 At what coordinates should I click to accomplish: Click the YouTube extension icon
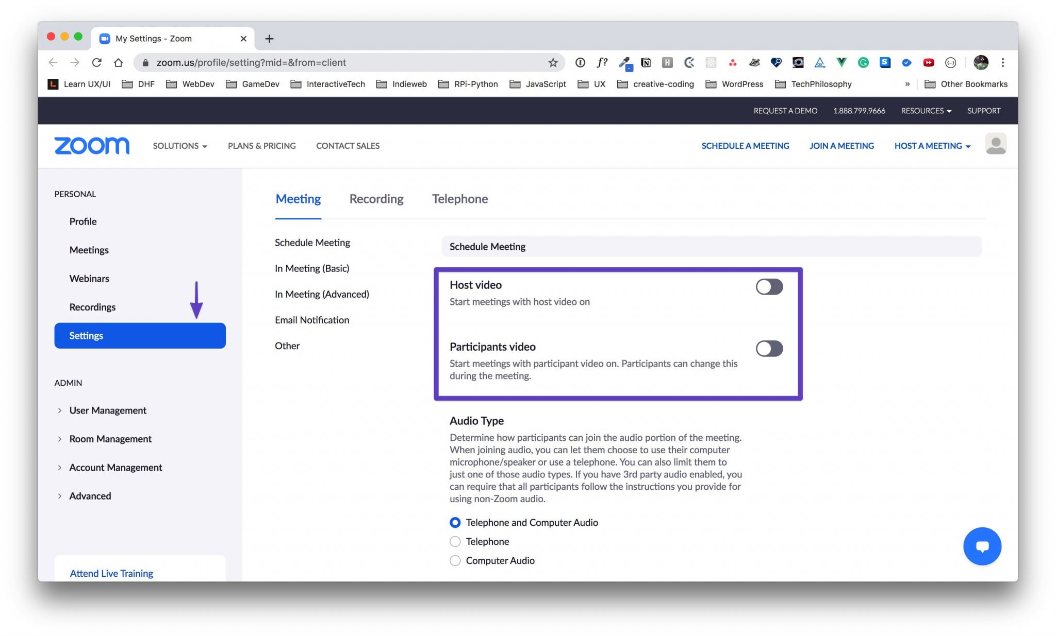[x=929, y=62]
